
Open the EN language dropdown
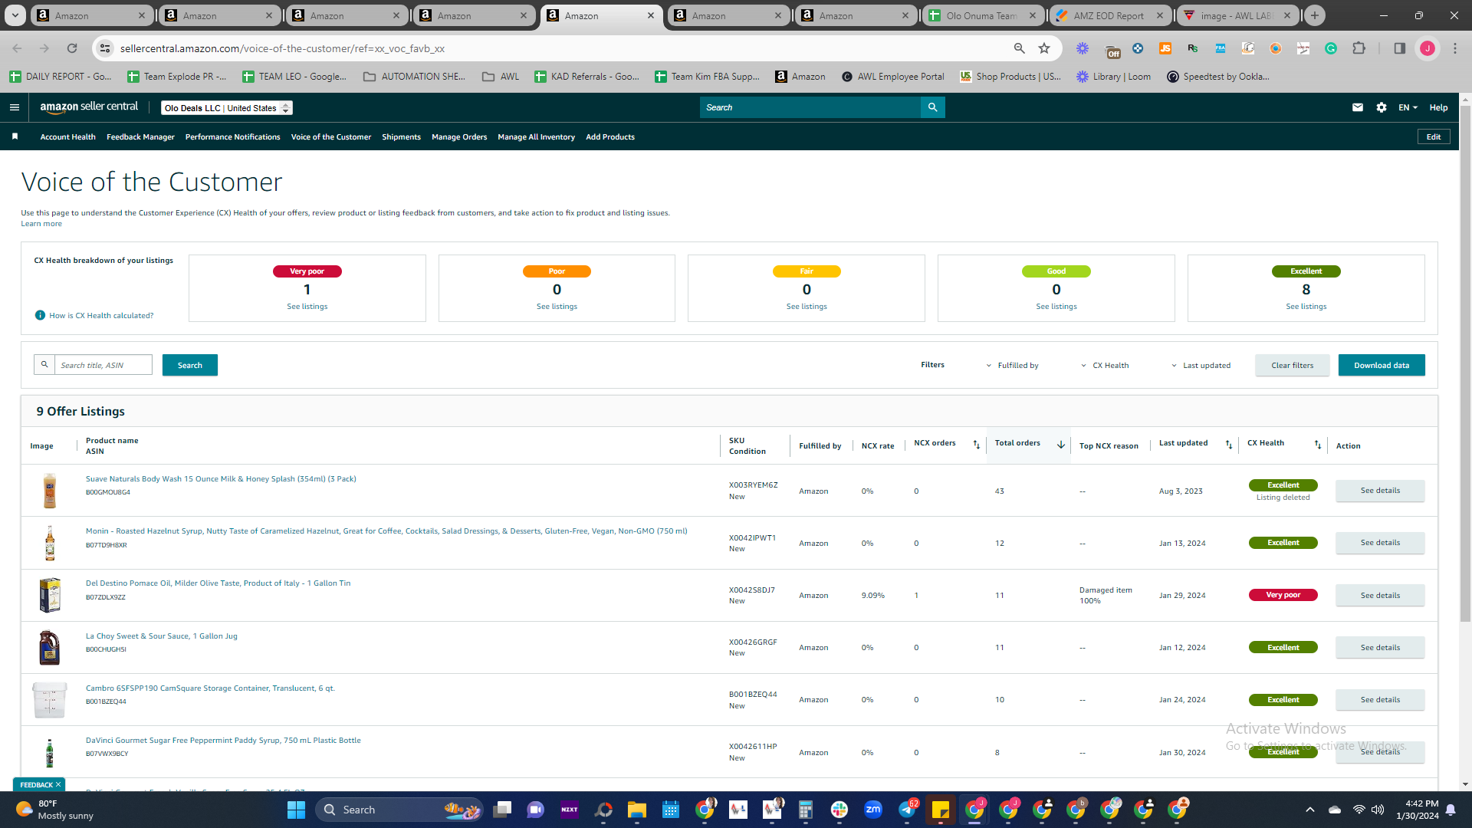point(1408,107)
